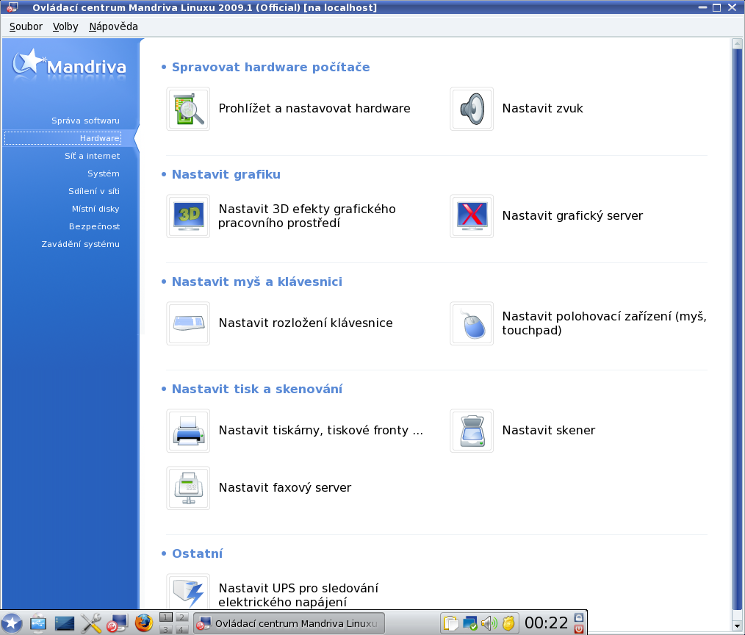
Task: Click the Mandriva logo in the sidebar
Action: coord(69,65)
